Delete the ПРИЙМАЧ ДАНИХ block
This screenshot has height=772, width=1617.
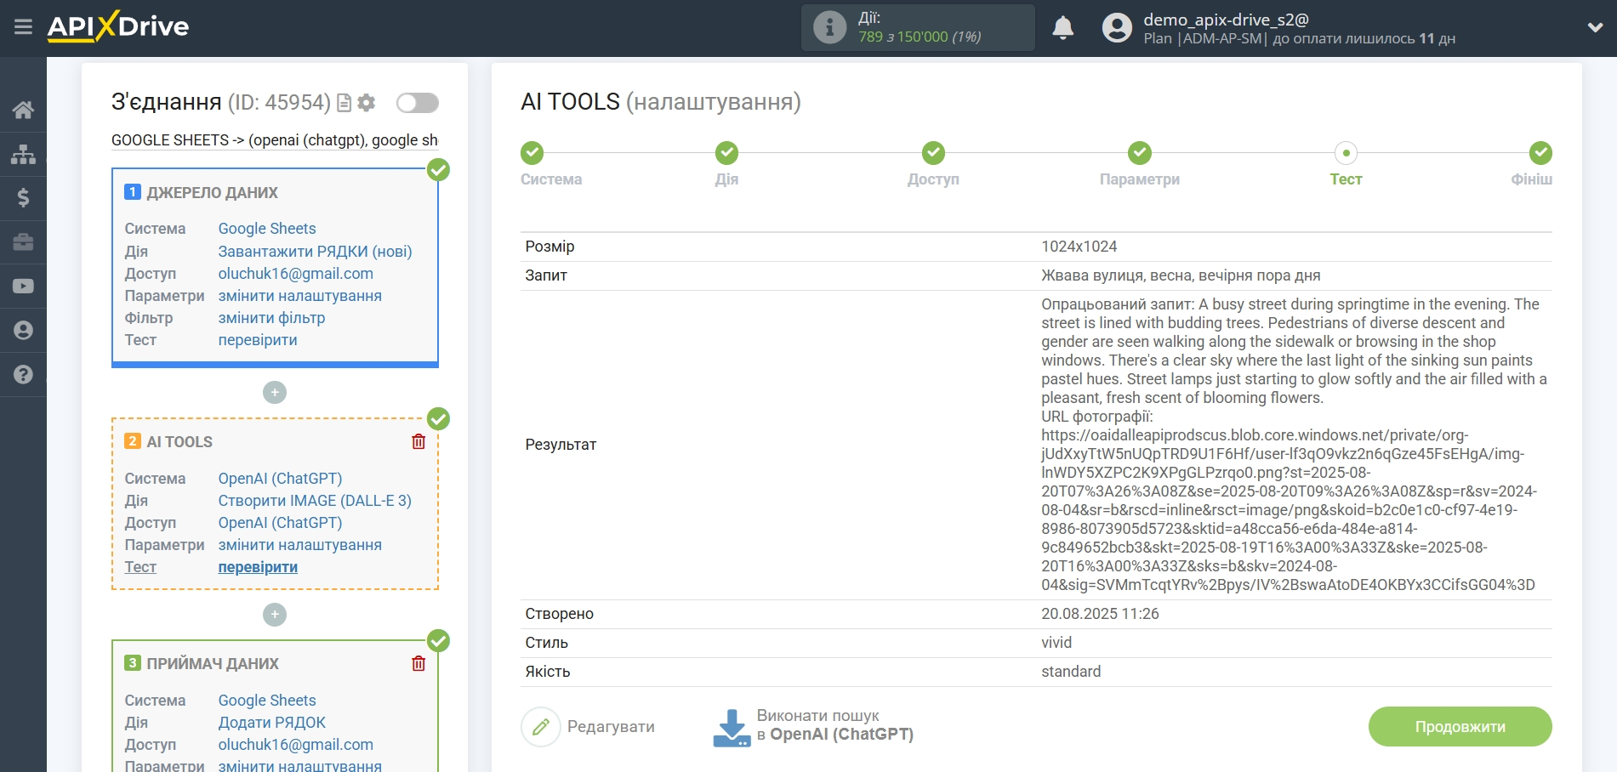(418, 663)
